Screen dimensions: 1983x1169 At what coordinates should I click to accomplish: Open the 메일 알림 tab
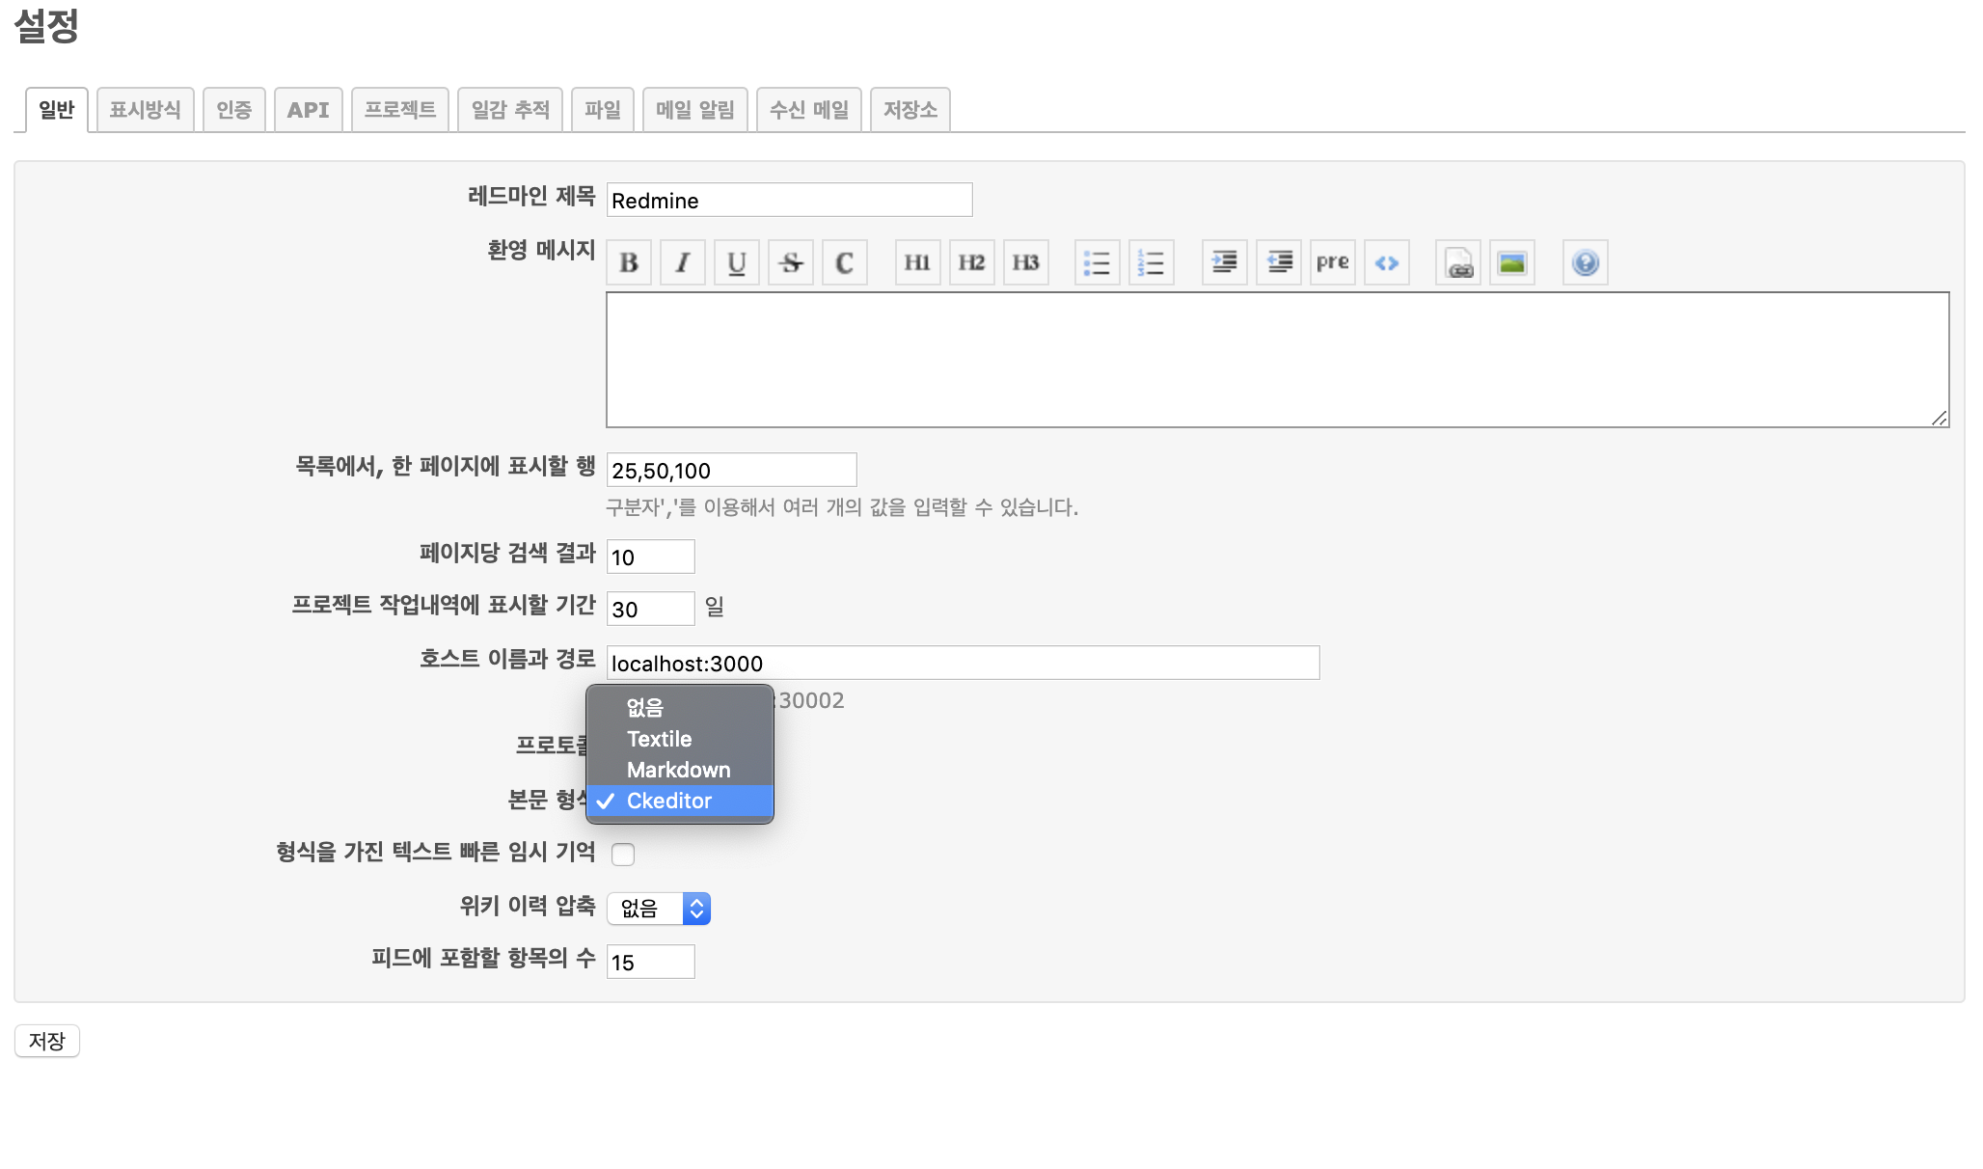(694, 110)
